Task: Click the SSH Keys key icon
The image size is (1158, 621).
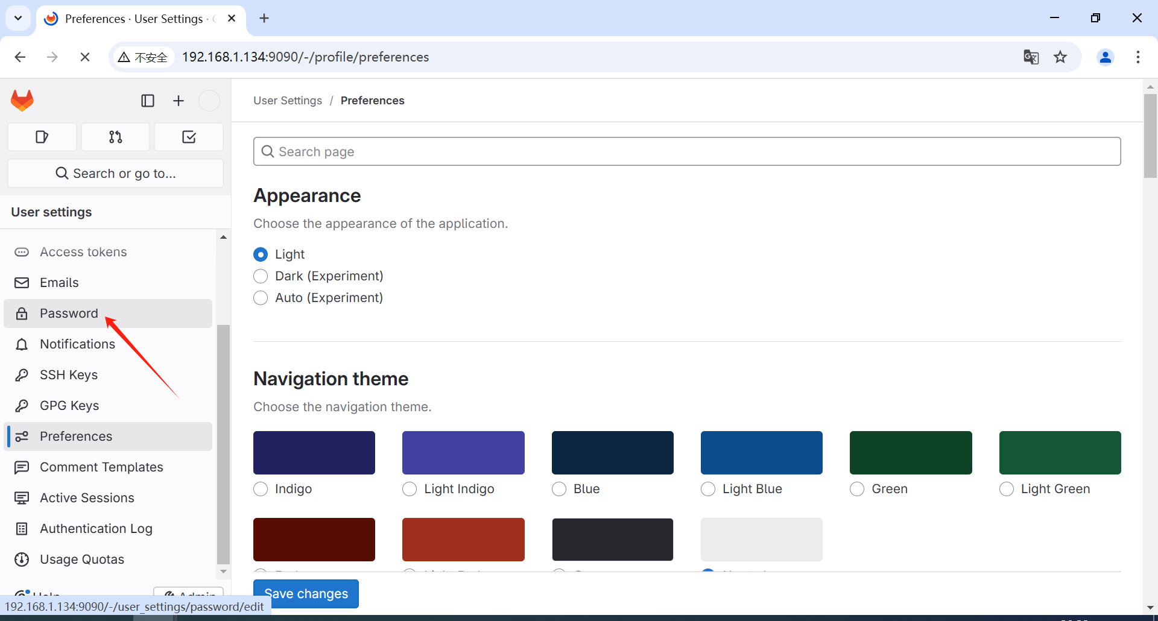Action: 22,375
